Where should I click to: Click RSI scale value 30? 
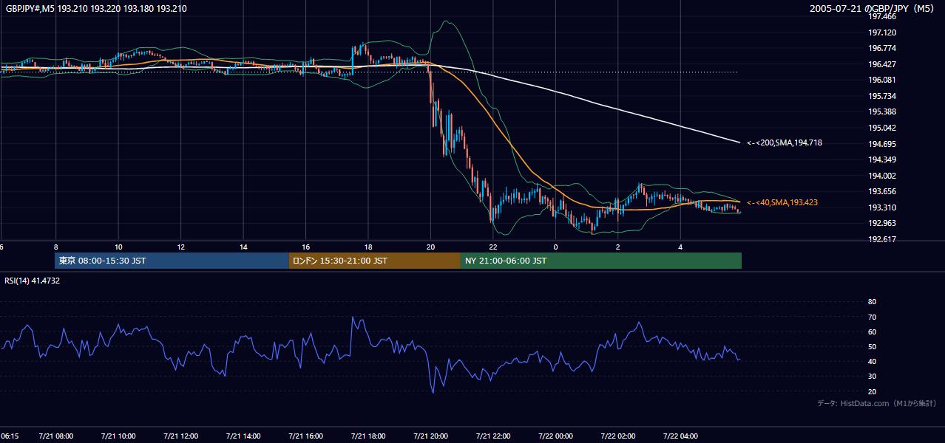[x=872, y=377]
